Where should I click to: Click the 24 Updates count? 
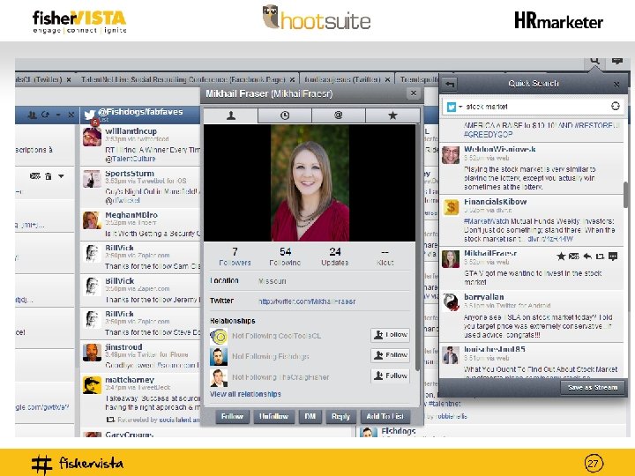tap(335, 257)
